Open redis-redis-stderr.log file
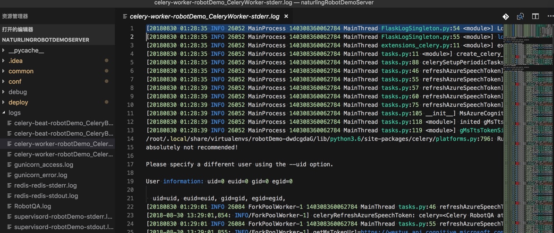This screenshot has width=554, height=233. 45,186
